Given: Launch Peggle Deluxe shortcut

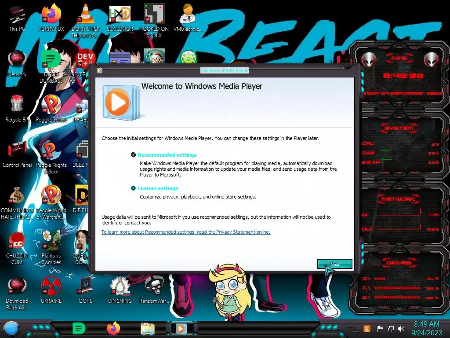Looking at the screenshot, I should tap(51, 109).
